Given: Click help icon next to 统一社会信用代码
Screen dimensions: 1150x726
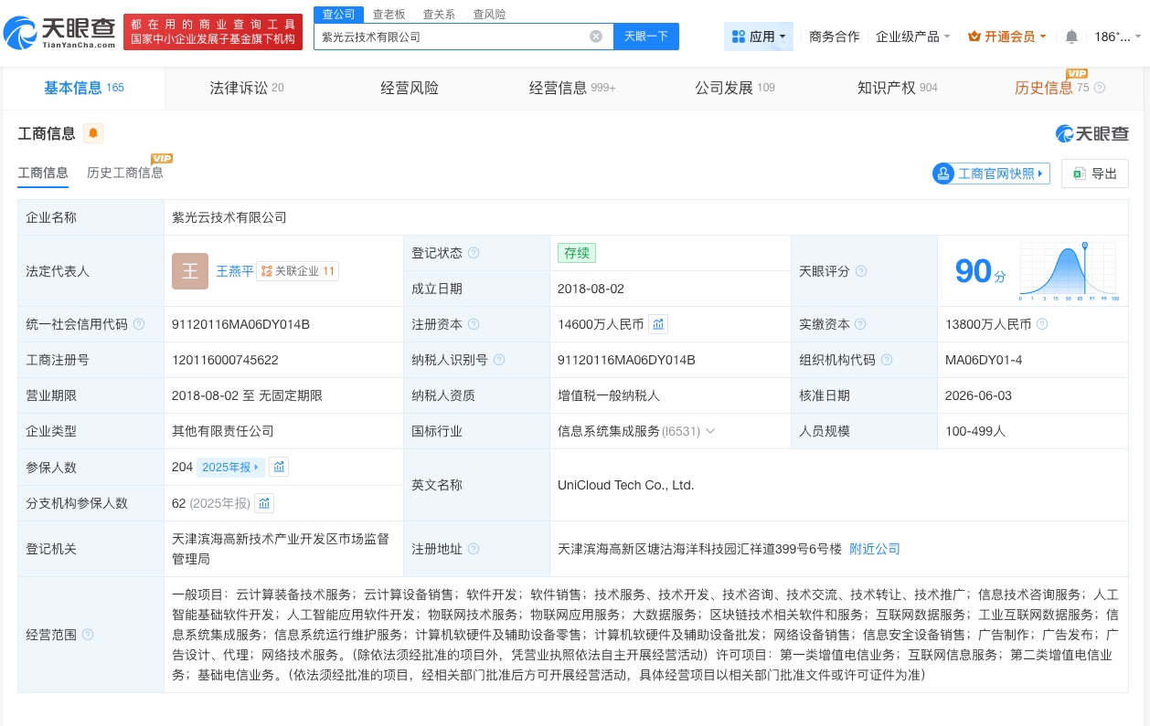Looking at the screenshot, I should pyautogui.click(x=139, y=324).
